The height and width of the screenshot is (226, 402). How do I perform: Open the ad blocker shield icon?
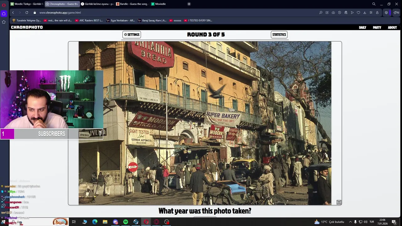coord(340,13)
